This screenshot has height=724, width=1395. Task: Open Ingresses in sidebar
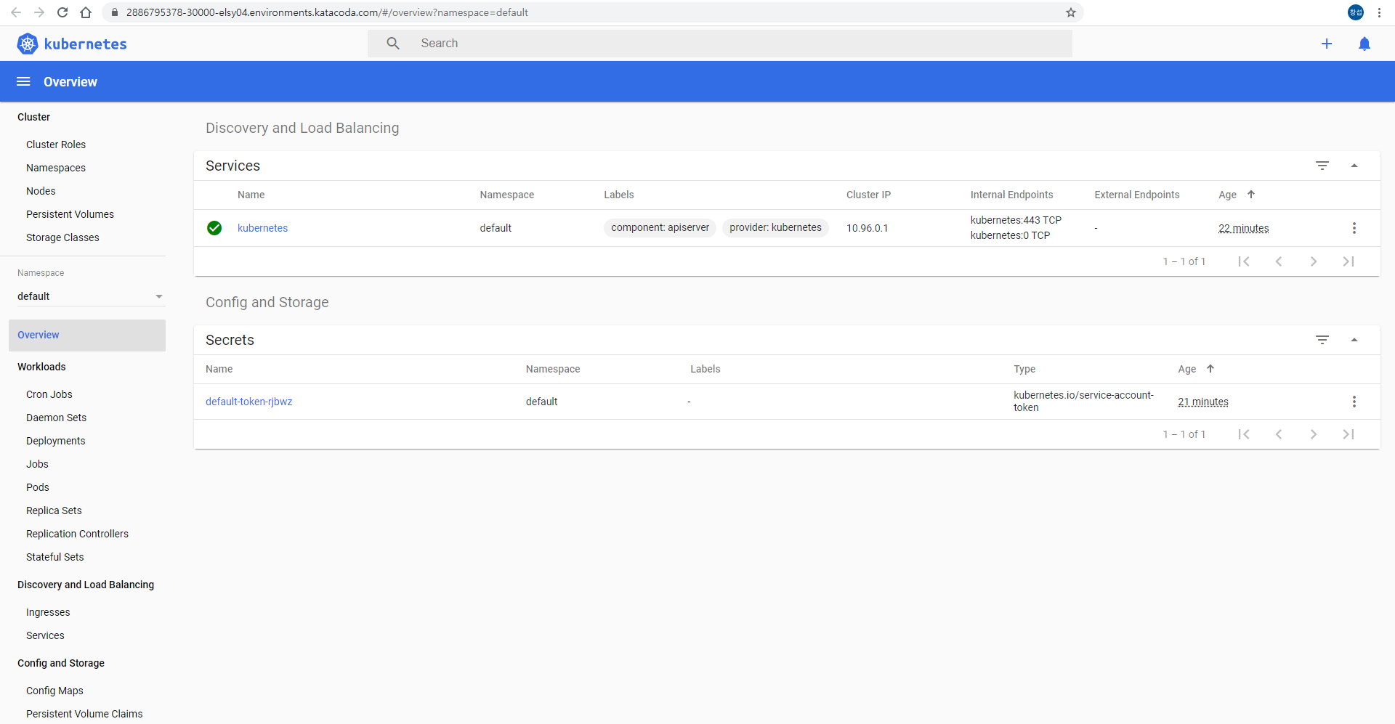[x=48, y=612]
